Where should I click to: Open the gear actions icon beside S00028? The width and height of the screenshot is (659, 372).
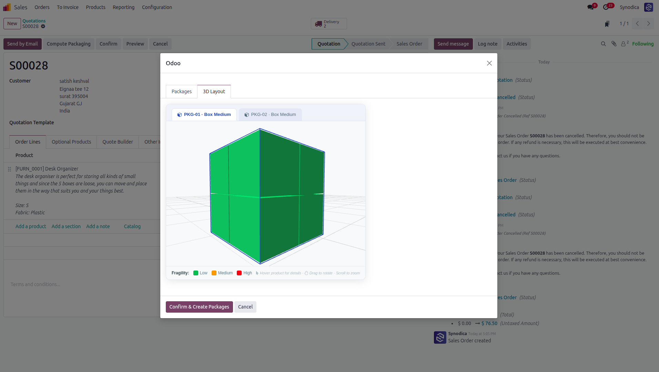pyautogui.click(x=43, y=26)
